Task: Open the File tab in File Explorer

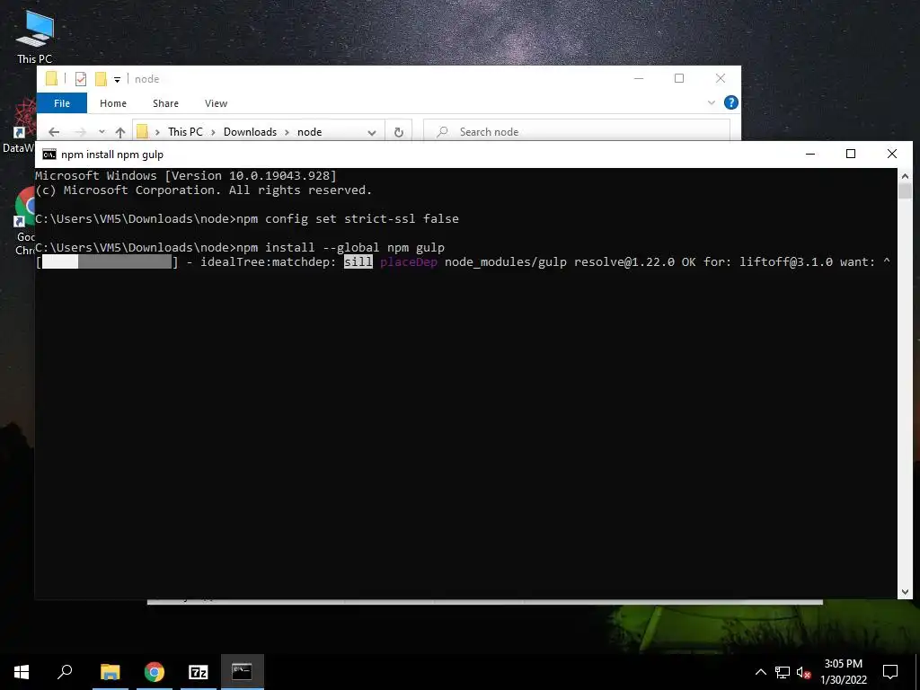Action: 62,103
